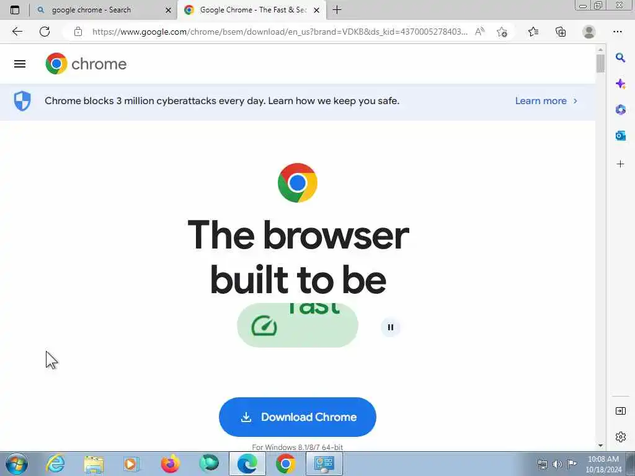Open the green-and-black globe icon on the taskbar
635x476 pixels.
[x=209, y=464]
